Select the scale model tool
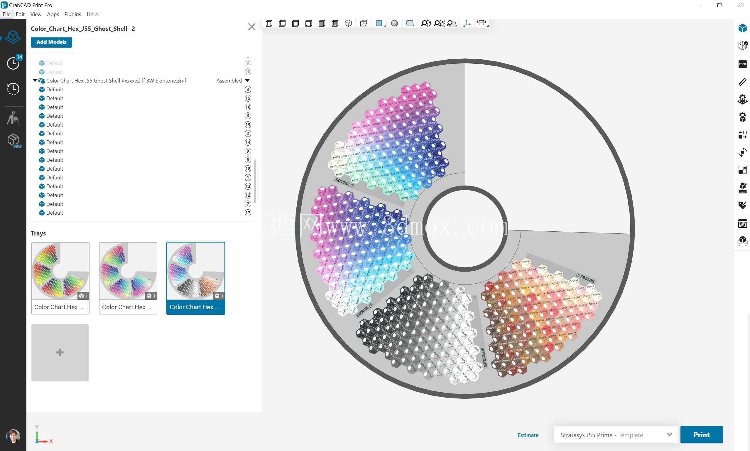750x451 pixels. [x=742, y=170]
